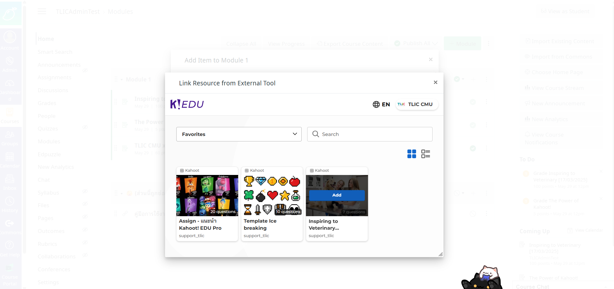
Task: Close the Add Item to Module dialog
Action: point(431,60)
